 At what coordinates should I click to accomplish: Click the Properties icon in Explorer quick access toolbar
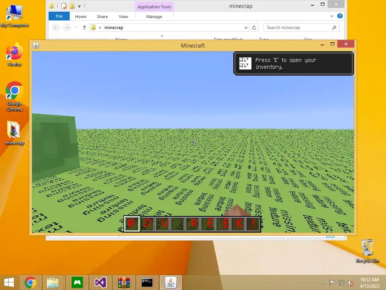coord(64,6)
